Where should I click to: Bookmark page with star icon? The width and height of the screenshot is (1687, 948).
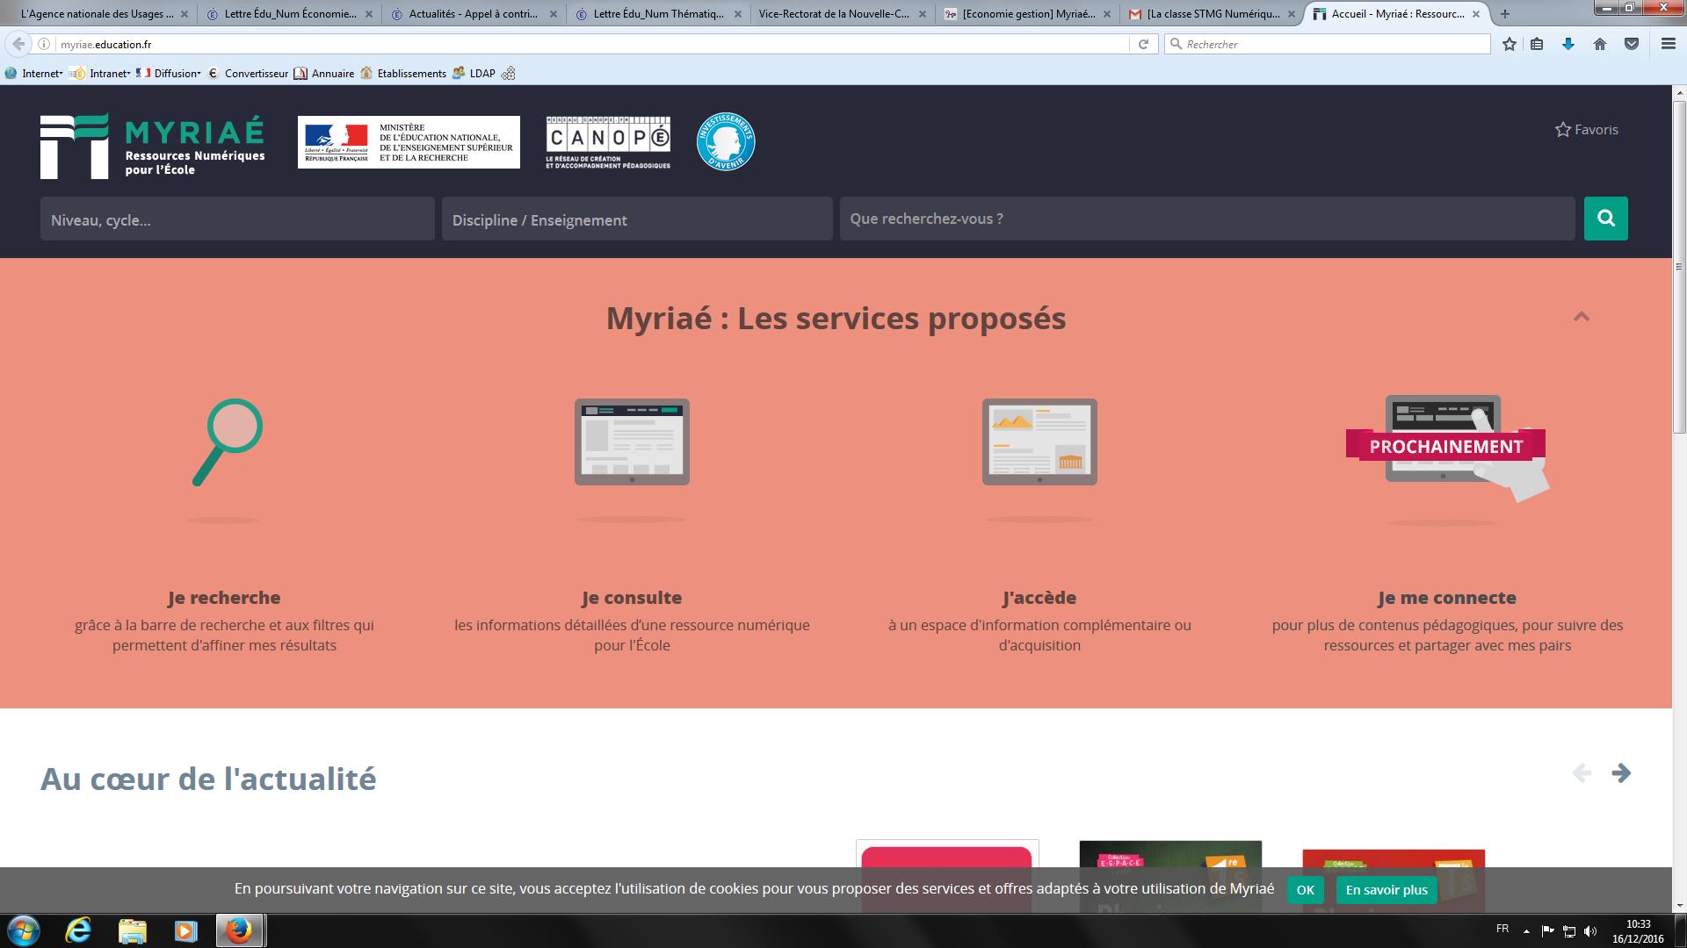(x=1510, y=44)
